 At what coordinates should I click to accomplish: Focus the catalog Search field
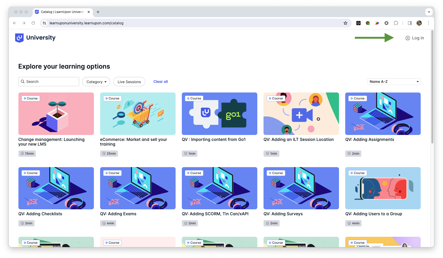coord(49,82)
